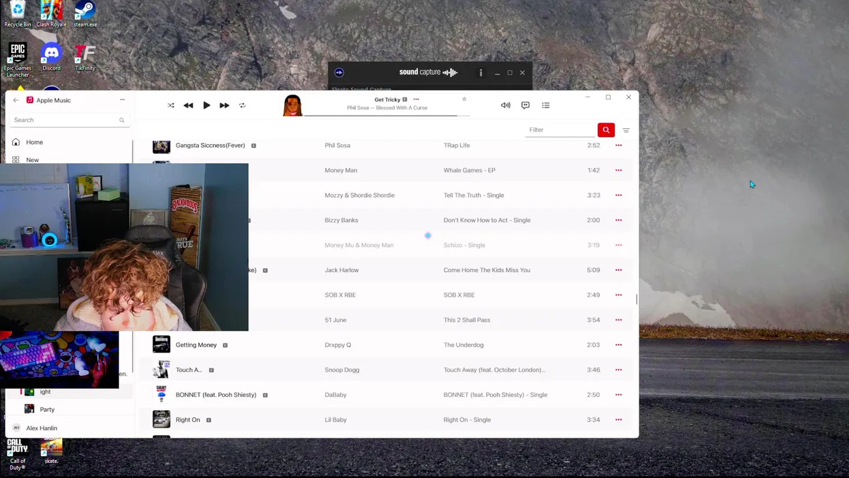Open more options for Right On
Image resolution: width=849 pixels, height=478 pixels.
[x=618, y=420]
